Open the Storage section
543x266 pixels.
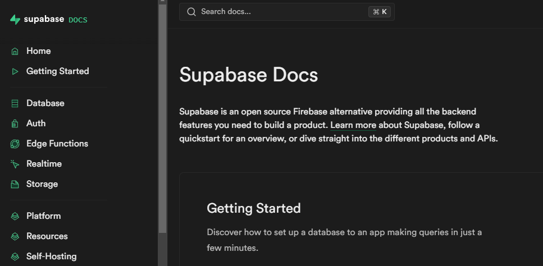click(42, 184)
